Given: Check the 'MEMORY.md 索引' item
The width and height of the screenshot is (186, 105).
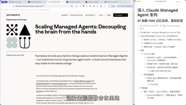Looking at the screenshot, I should click(x=145, y=57).
